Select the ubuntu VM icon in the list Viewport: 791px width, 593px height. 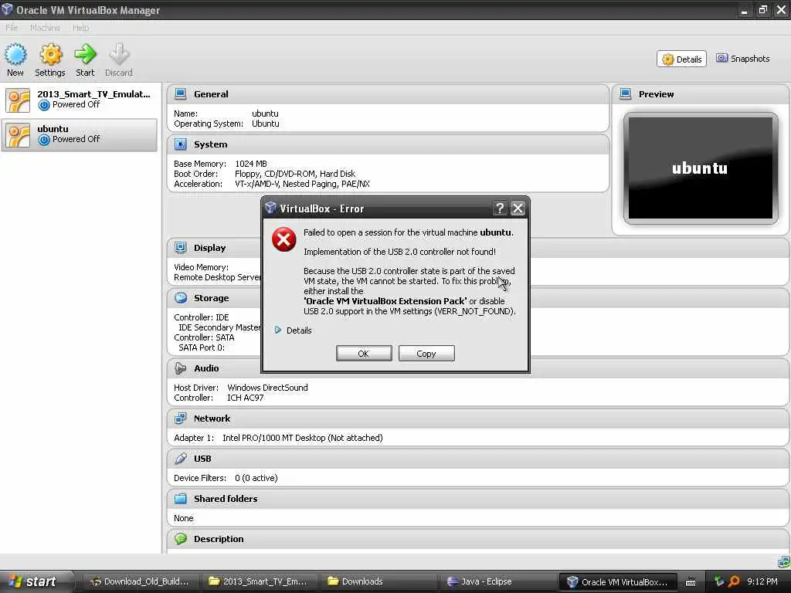[x=18, y=135]
